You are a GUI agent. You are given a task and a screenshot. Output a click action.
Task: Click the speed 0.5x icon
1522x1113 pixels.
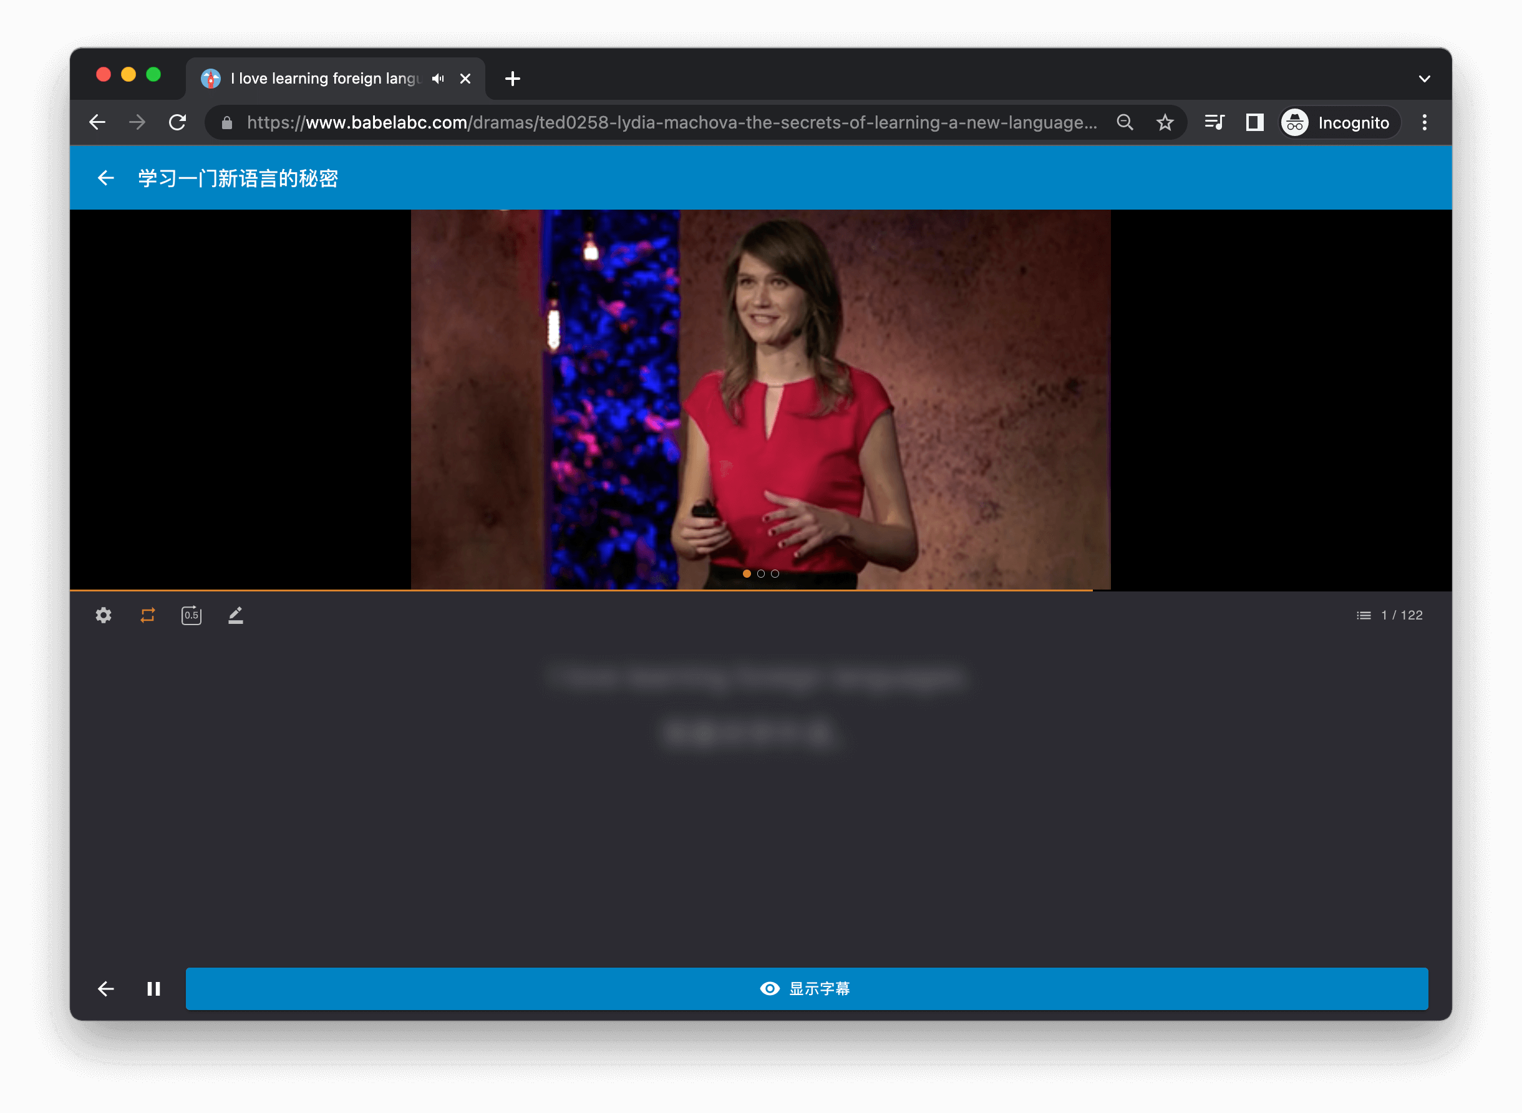pyautogui.click(x=191, y=615)
